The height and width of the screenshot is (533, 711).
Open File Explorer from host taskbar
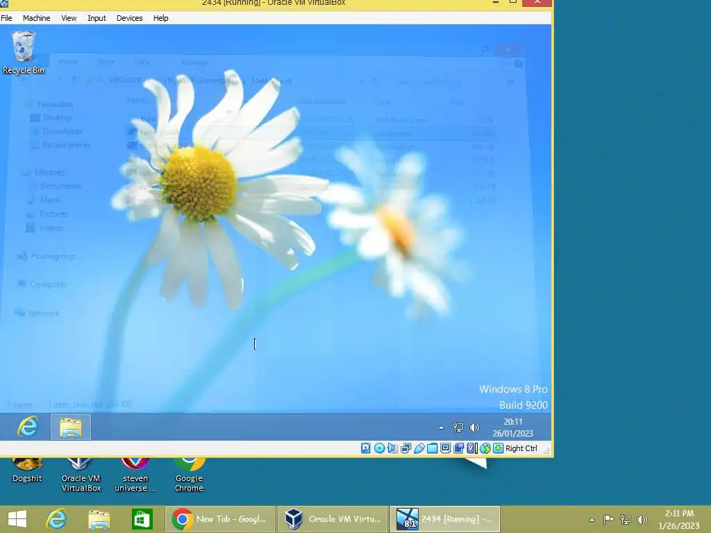click(x=99, y=519)
